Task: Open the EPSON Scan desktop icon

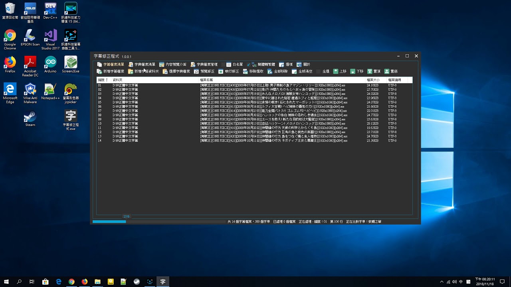Action: pos(30,38)
